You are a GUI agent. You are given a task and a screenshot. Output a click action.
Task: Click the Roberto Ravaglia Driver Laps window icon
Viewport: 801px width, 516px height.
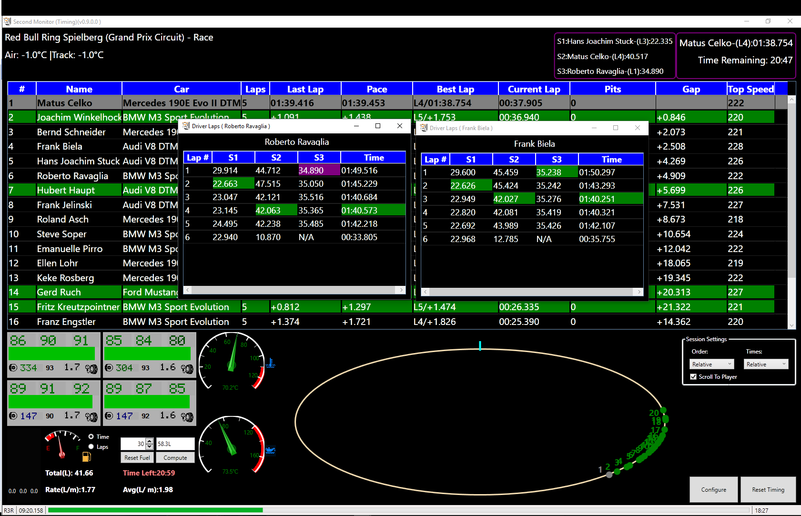point(186,126)
